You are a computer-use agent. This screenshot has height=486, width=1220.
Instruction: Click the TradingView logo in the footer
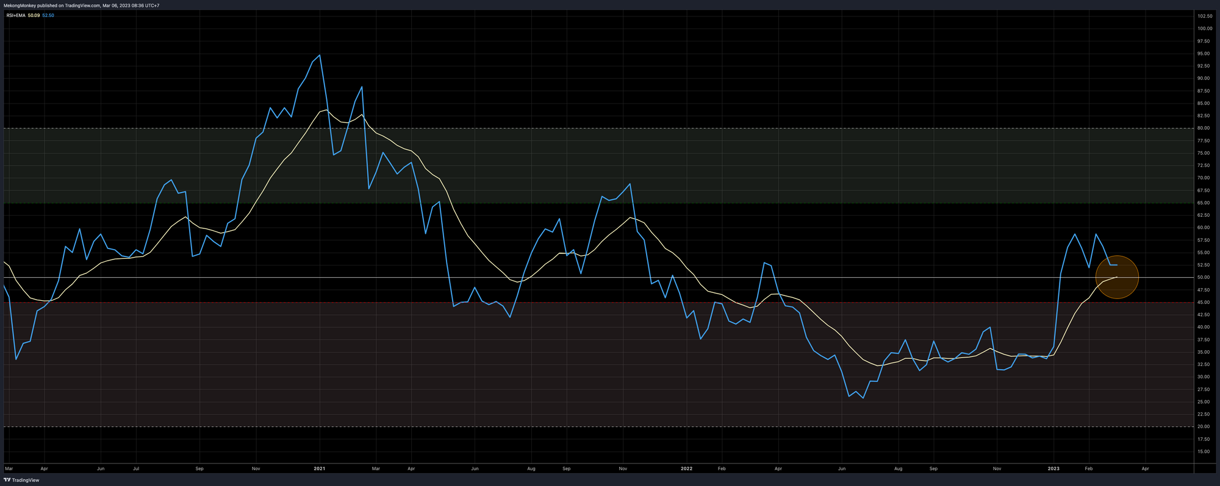[x=22, y=480]
